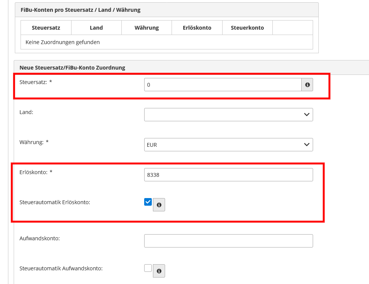Click Land column header in table
The height and width of the screenshot is (284, 369).
coord(96,28)
